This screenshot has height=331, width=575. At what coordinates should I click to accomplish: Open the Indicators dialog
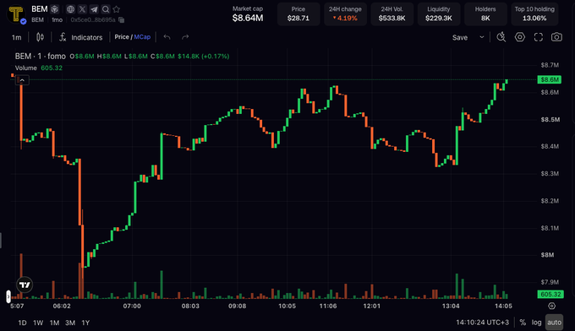tap(87, 37)
